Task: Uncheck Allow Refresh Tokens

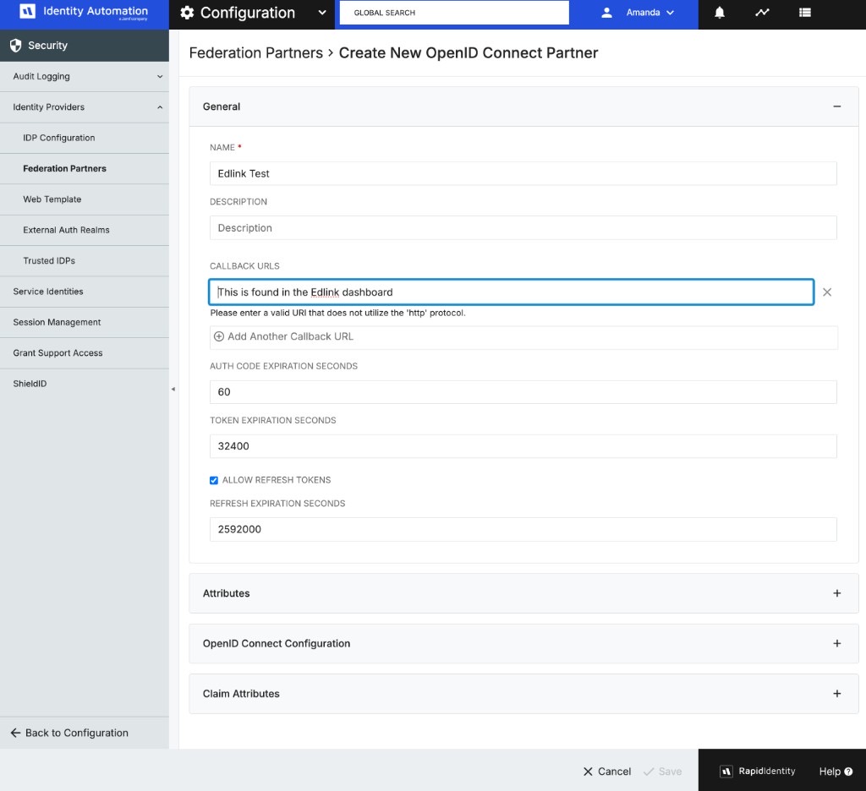Action: pyautogui.click(x=214, y=480)
